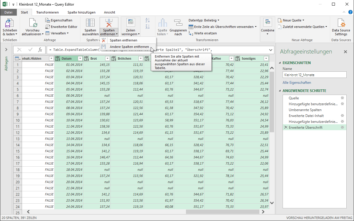Screen dimensions: 354x221
Task: Click the Neue Quelle icon
Action: [x=280, y=20]
